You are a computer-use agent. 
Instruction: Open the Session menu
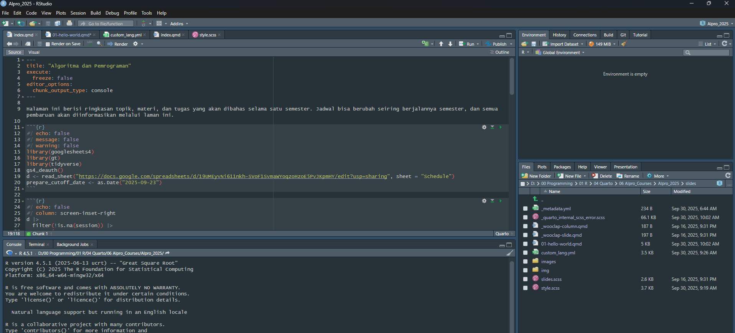coord(78,13)
